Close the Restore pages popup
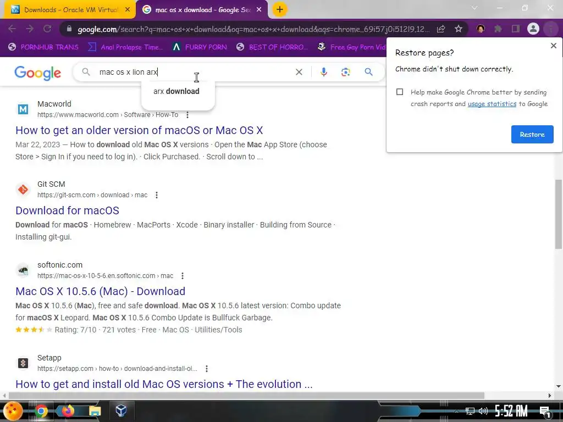Viewport: 563px width, 422px height. click(x=553, y=46)
